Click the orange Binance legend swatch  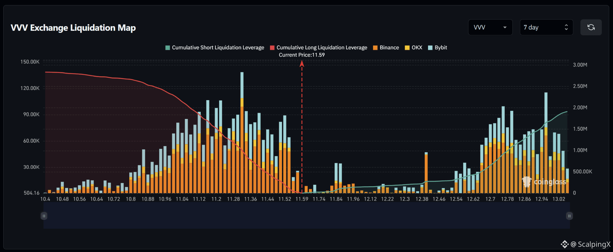375,48
